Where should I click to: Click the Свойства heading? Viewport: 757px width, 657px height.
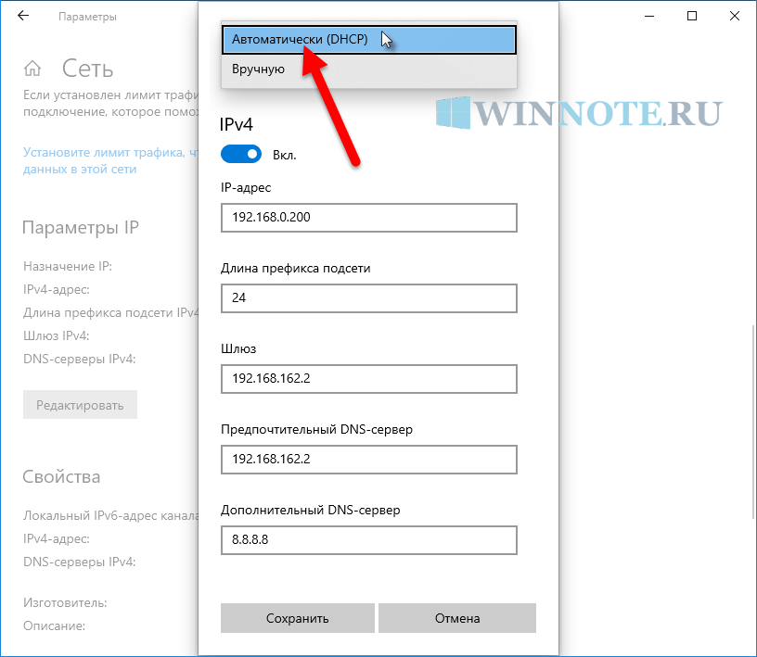(x=61, y=476)
